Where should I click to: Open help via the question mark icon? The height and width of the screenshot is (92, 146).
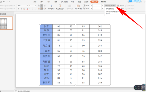[145, 2]
